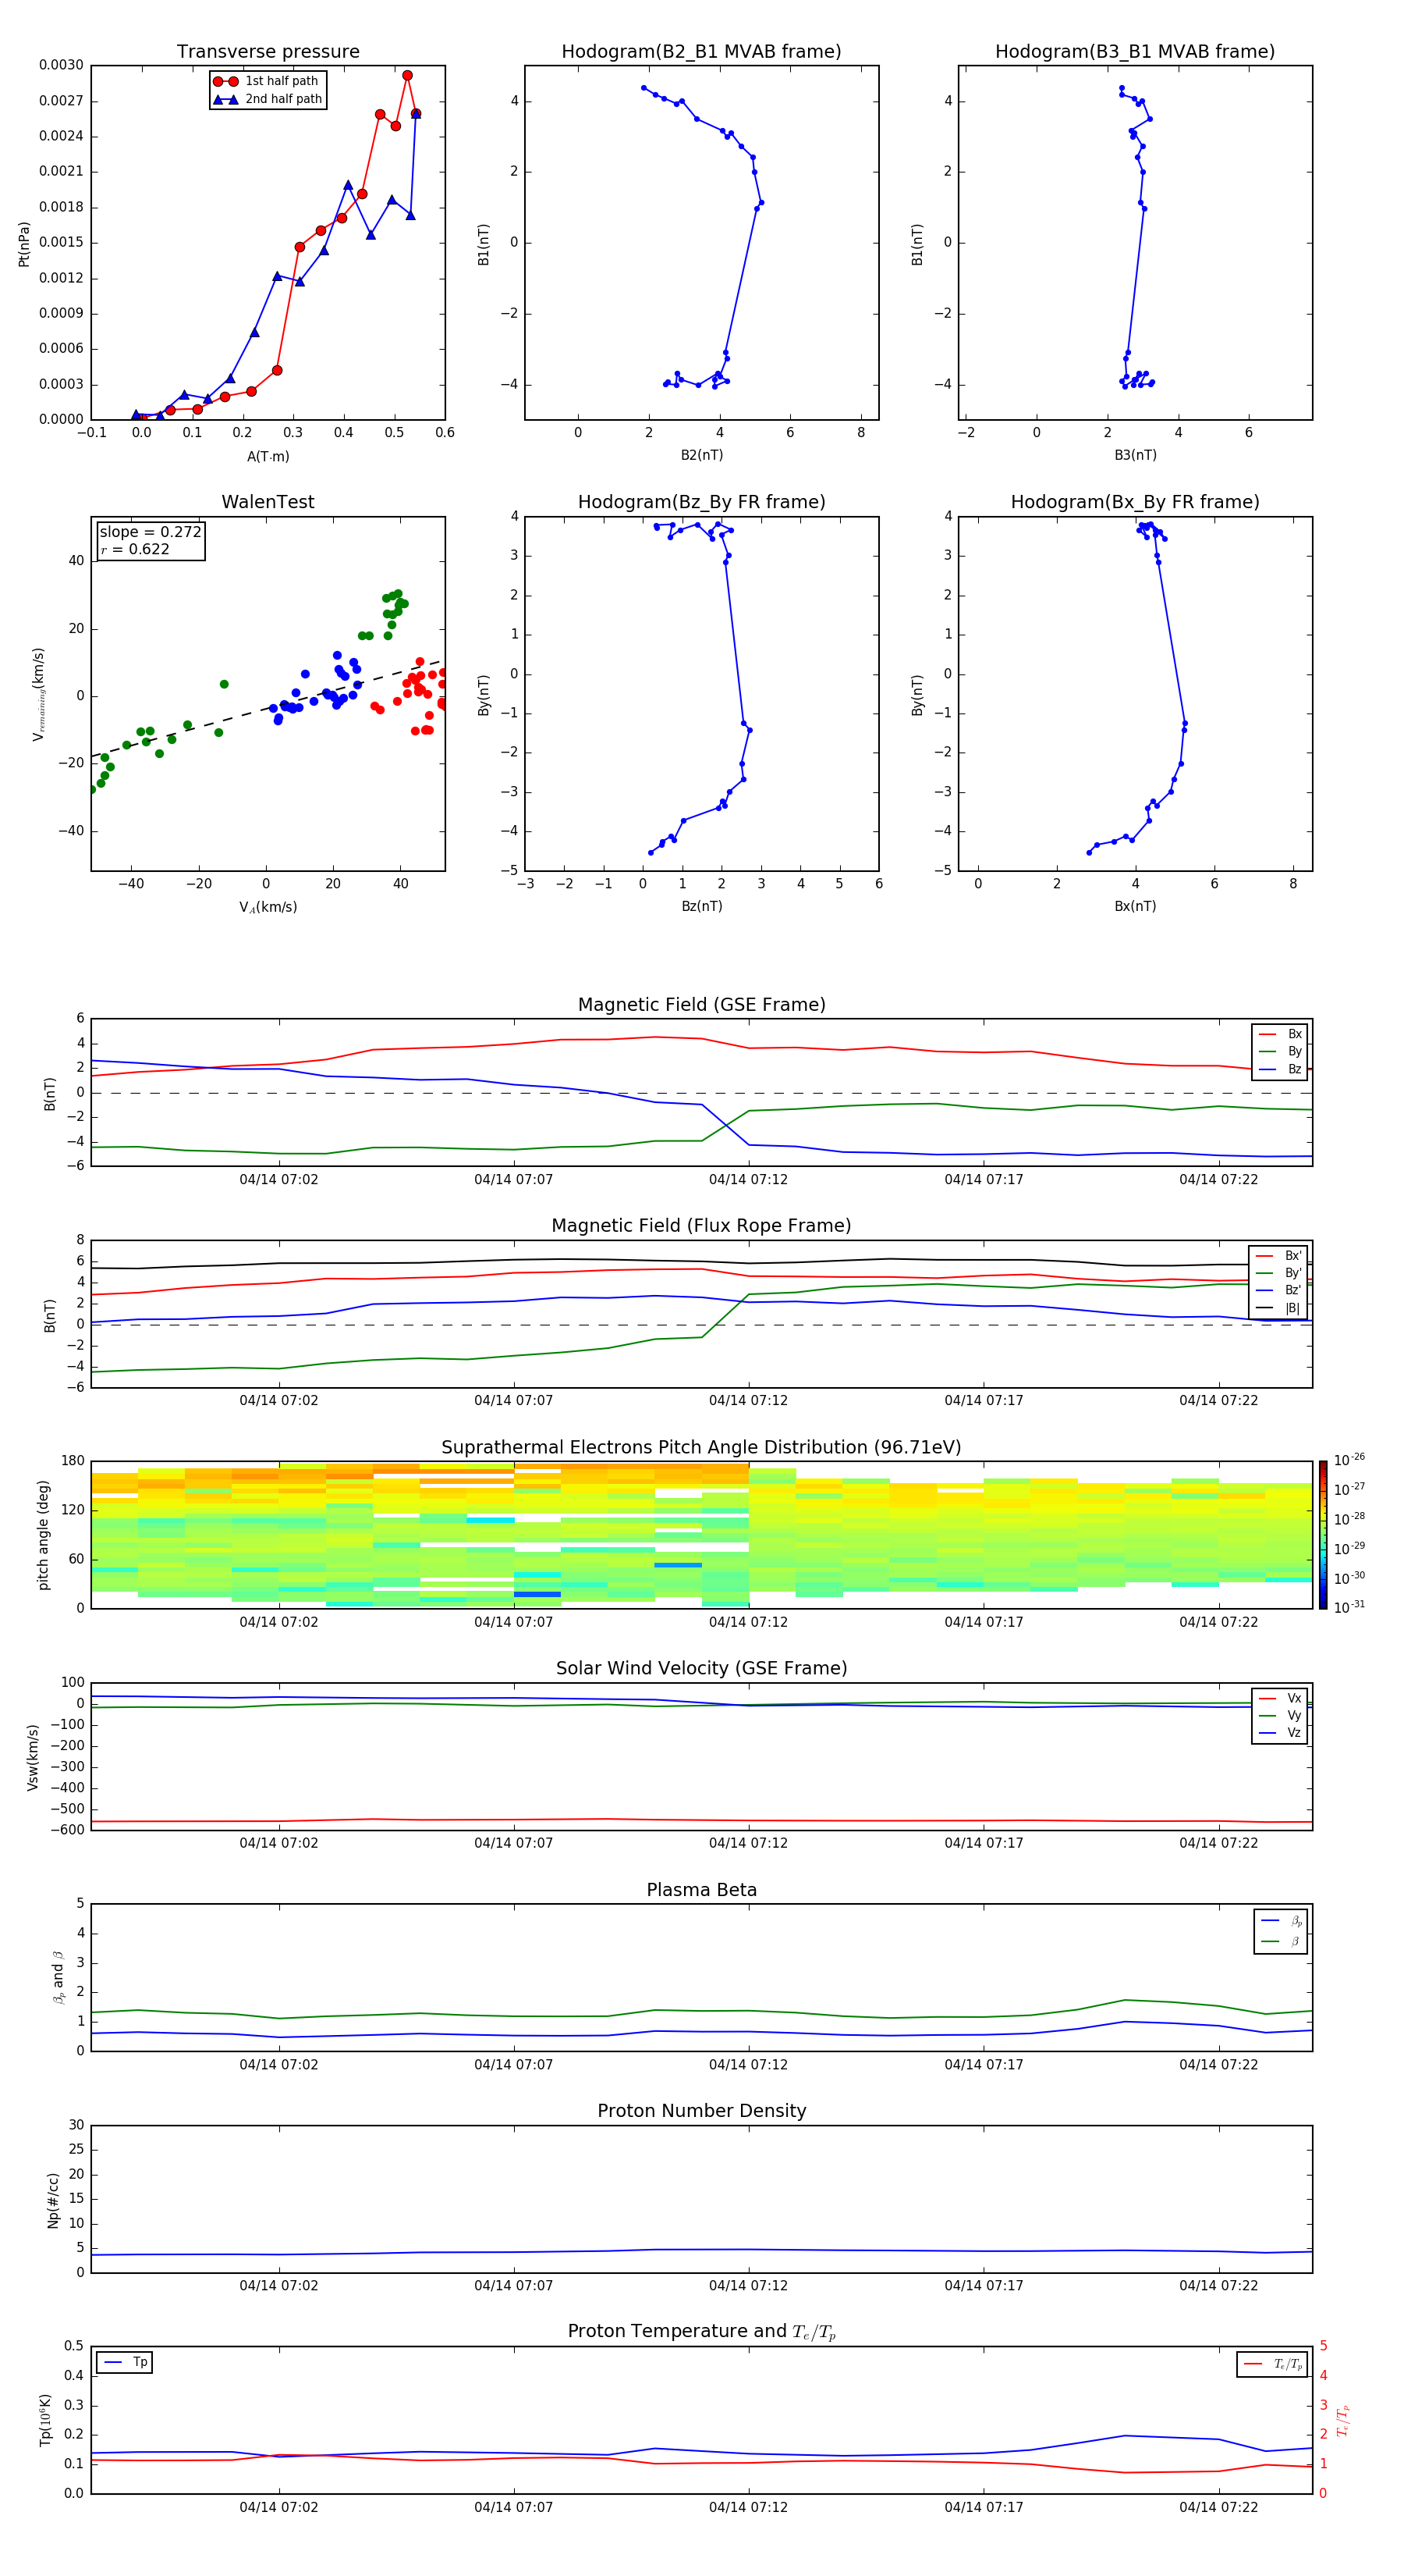Image resolution: width=1404 pixels, height=2576 pixels.
Task: Click the highest red point in Transverse pressure
Action: [406, 75]
